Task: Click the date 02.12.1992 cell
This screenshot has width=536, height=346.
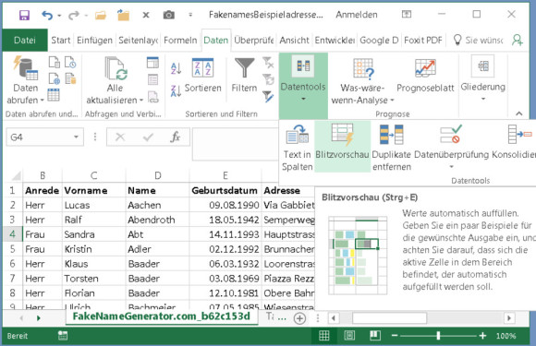Action: tap(225, 249)
